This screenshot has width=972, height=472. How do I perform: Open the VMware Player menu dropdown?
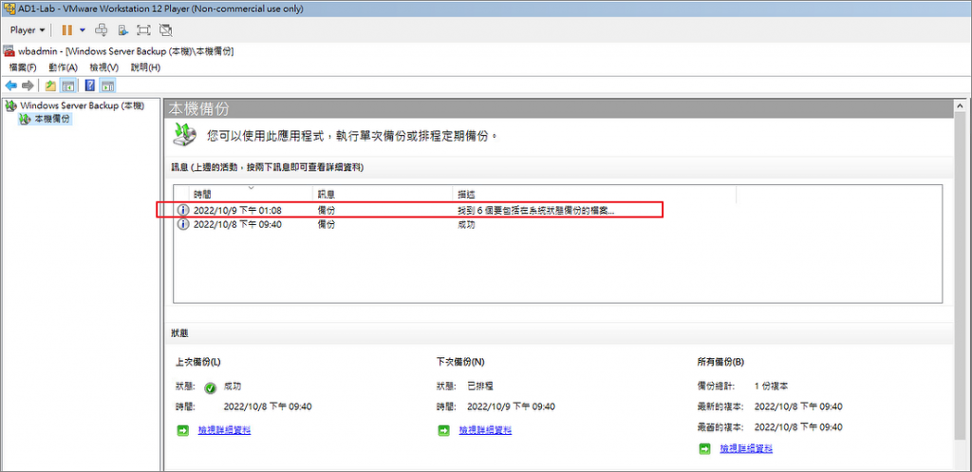28,29
